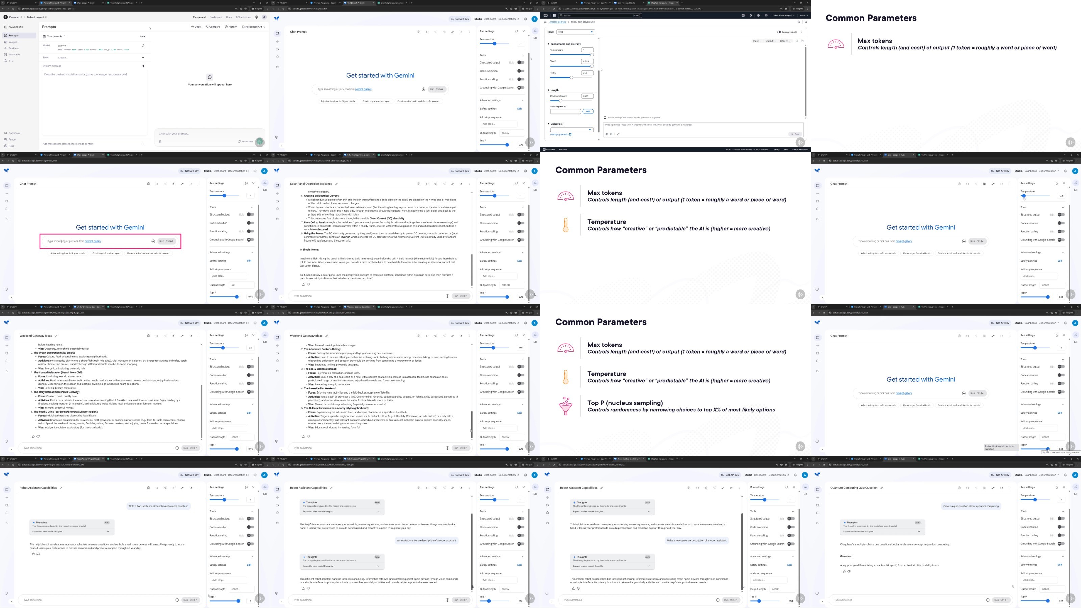
Task: Toggle Structured output in Quantum Computing Quiz window
Action: point(1061,518)
